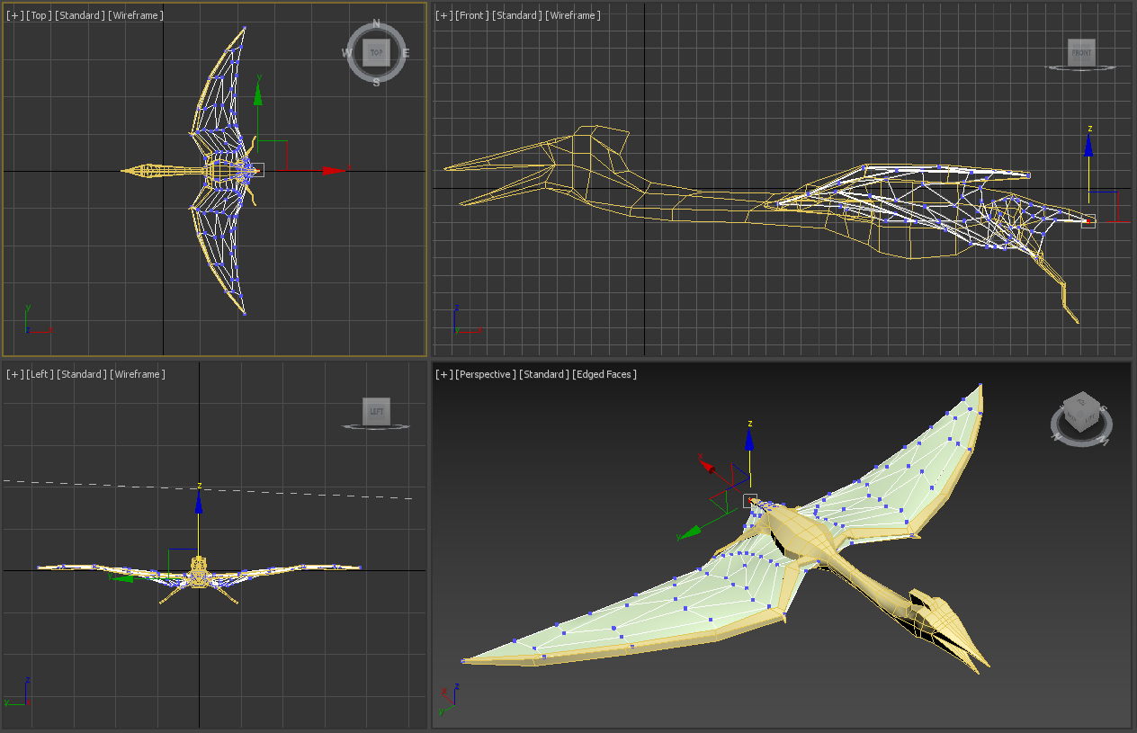Open the [Wireframe] display menu in the Front viewport
Image resolution: width=1137 pixels, height=733 pixels.
tap(574, 14)
